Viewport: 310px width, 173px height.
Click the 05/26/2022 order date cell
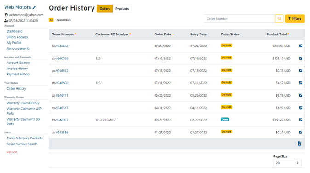[x=162, y=95]
